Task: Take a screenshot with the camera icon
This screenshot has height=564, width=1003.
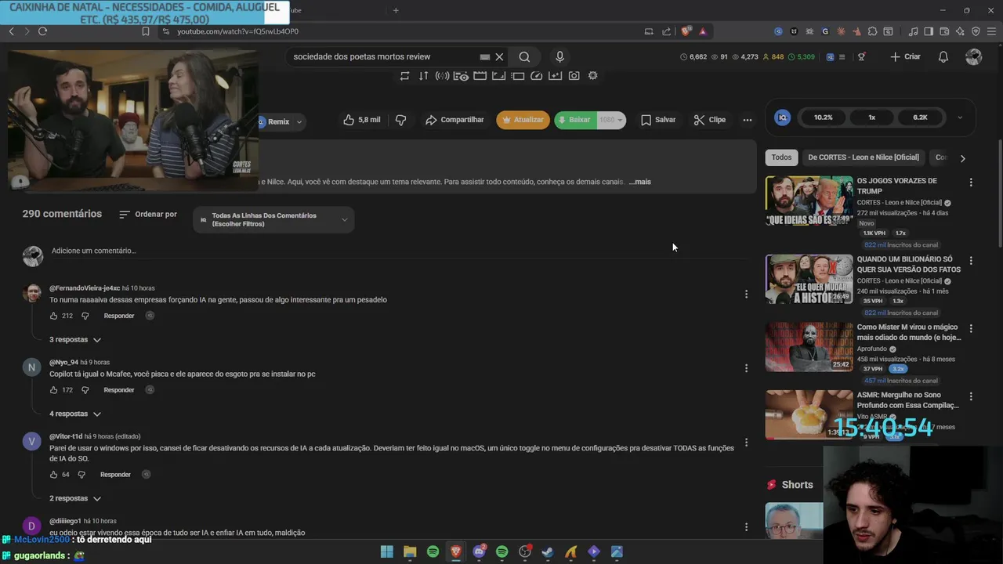Action: 574,76
